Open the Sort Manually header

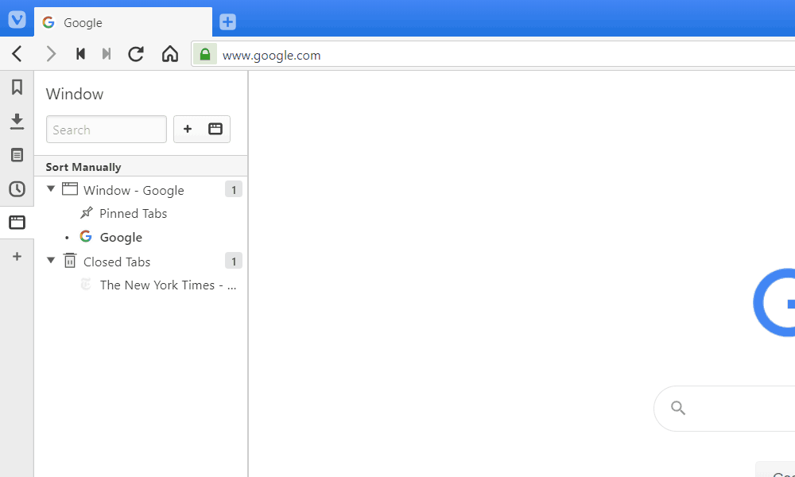point(141,166)
